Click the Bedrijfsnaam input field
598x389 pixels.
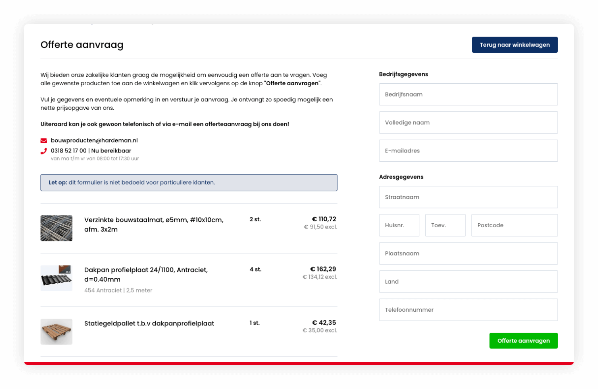[x=468, y=94]
